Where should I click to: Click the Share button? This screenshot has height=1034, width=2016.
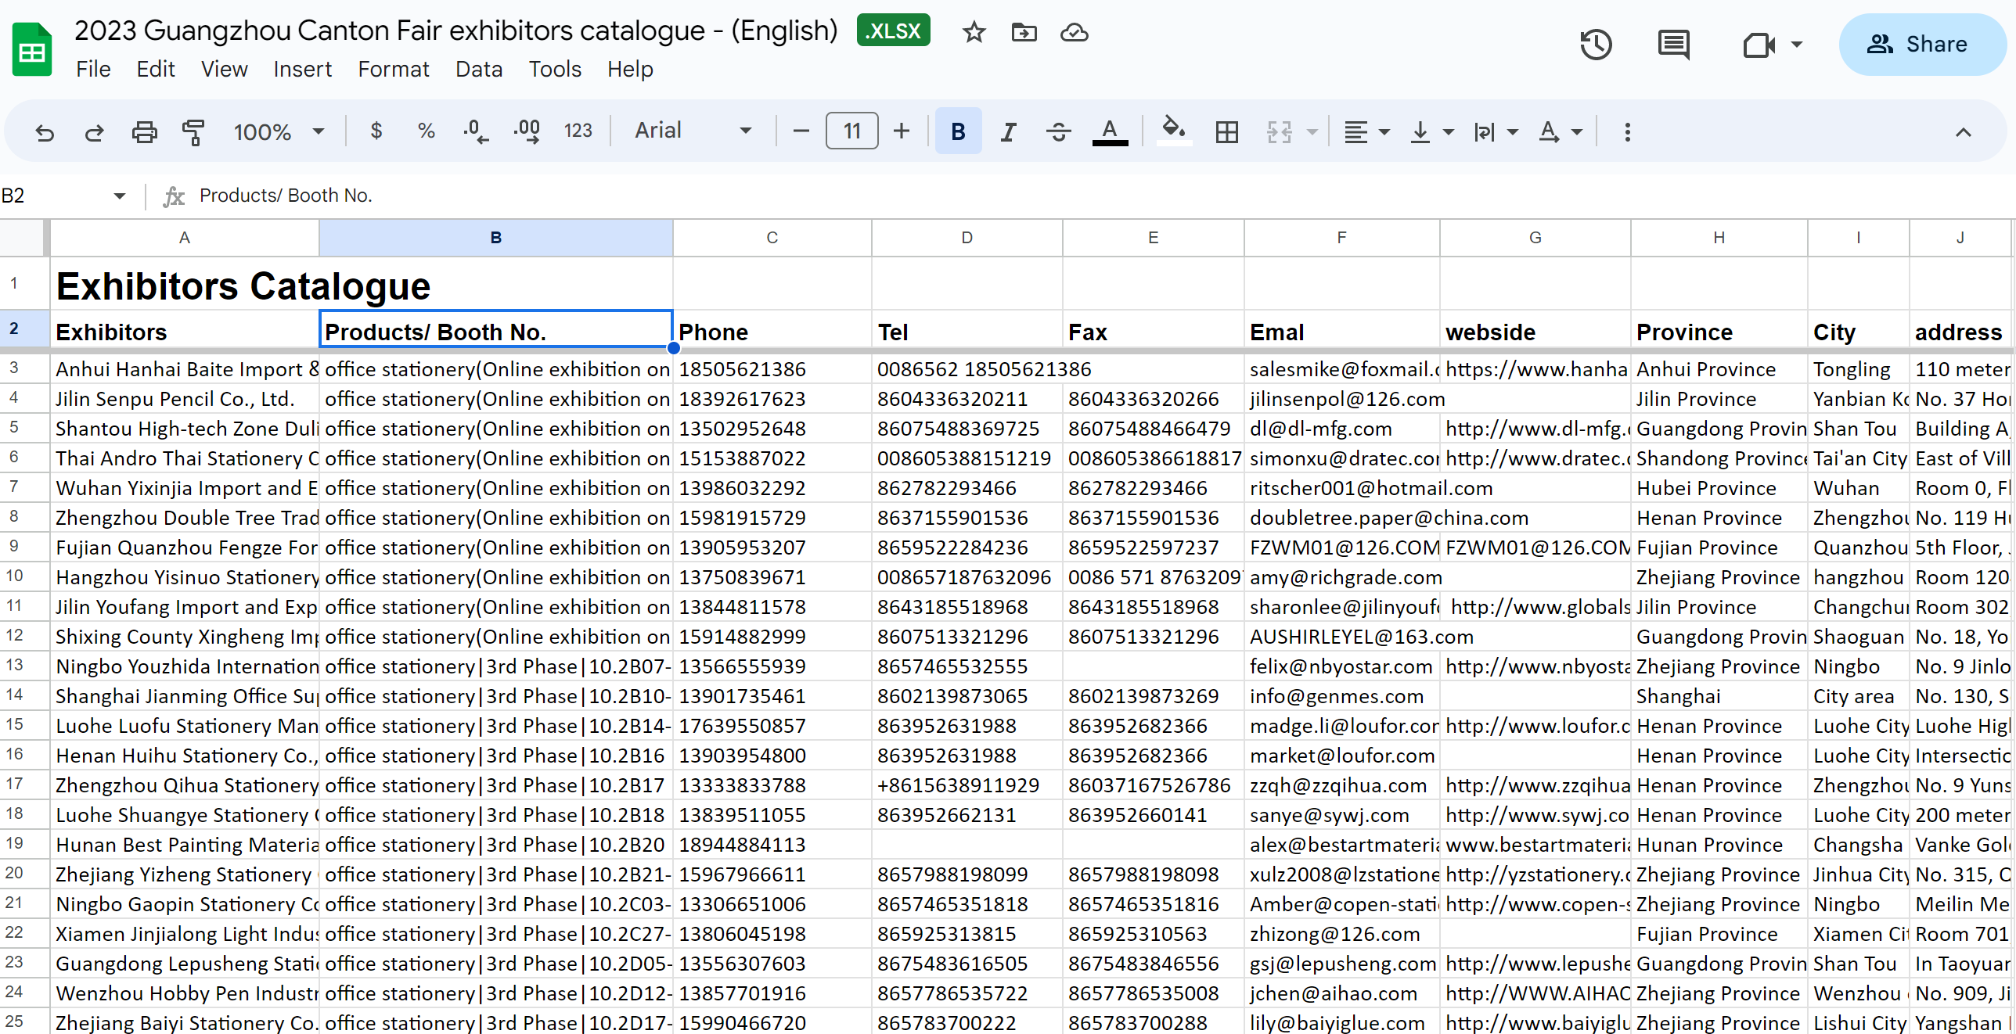coord(1922,44)
